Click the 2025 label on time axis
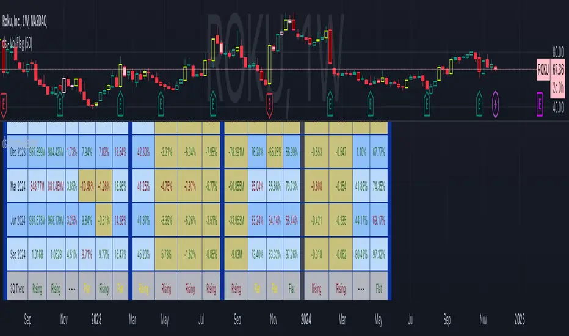 click(520, 320)
